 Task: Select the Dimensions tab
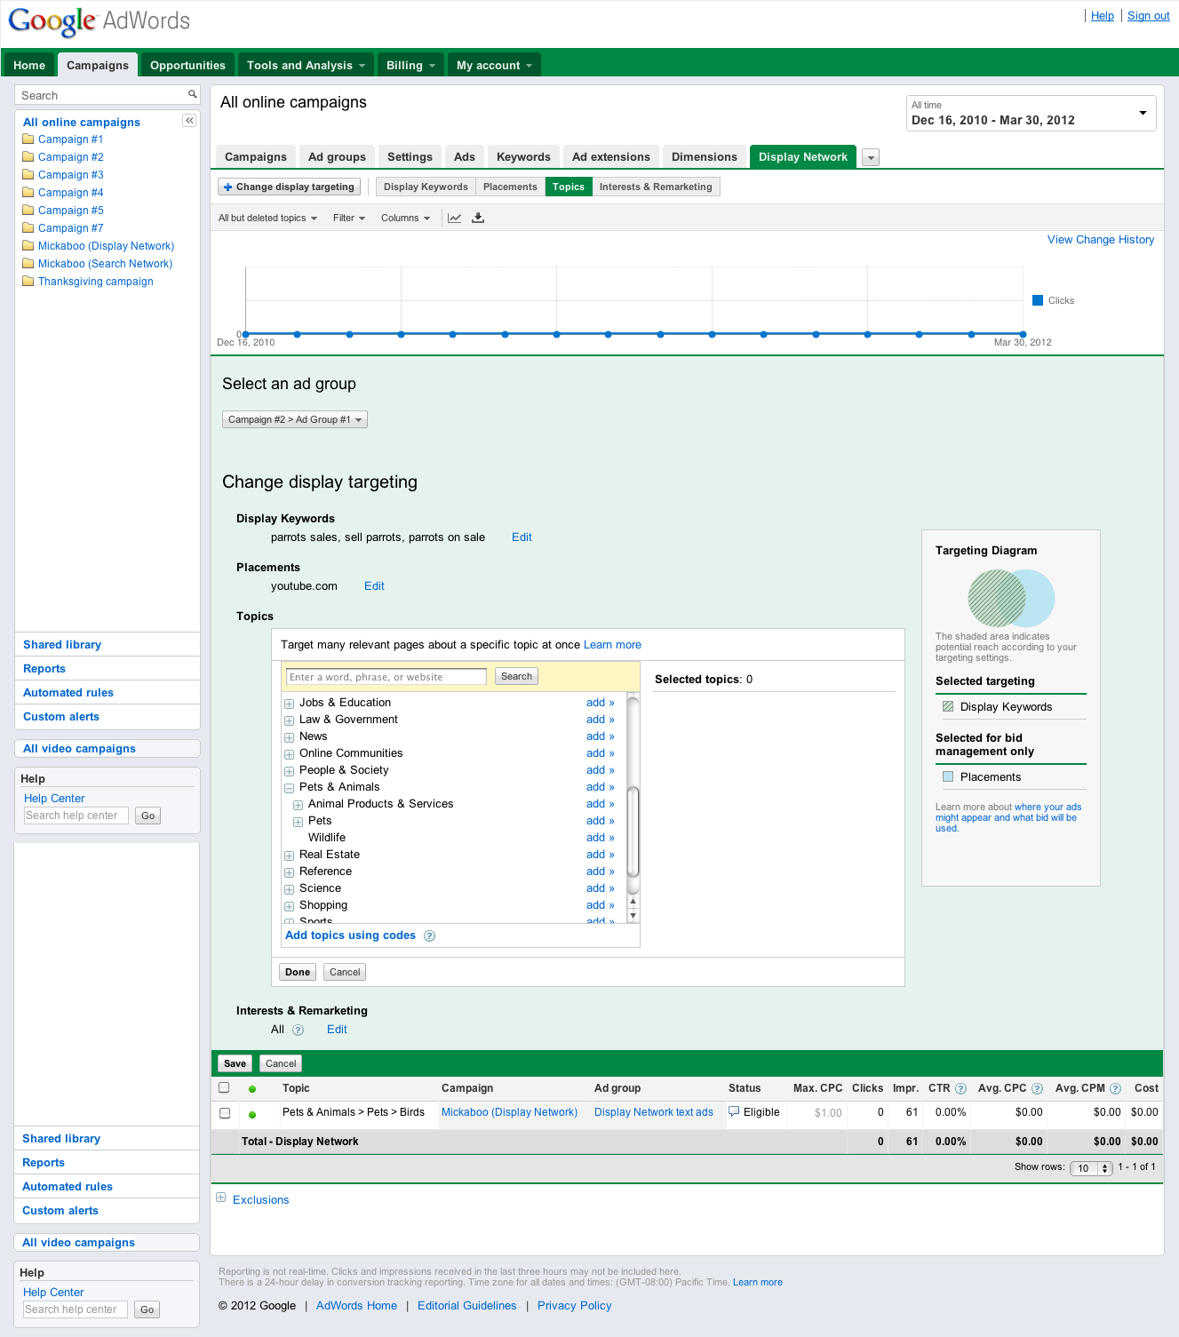click(705, 157)
